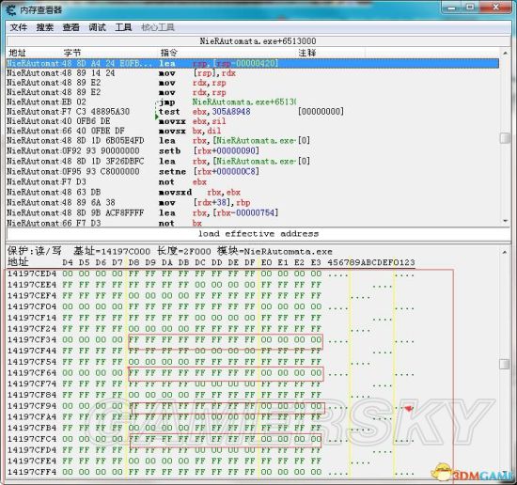Select the highlighted lea rsp instruction row
517x485 pixels.
[253, 63]
